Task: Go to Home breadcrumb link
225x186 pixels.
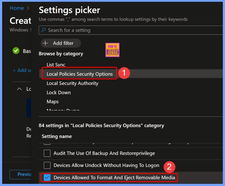Action: [x=17, y=8]
